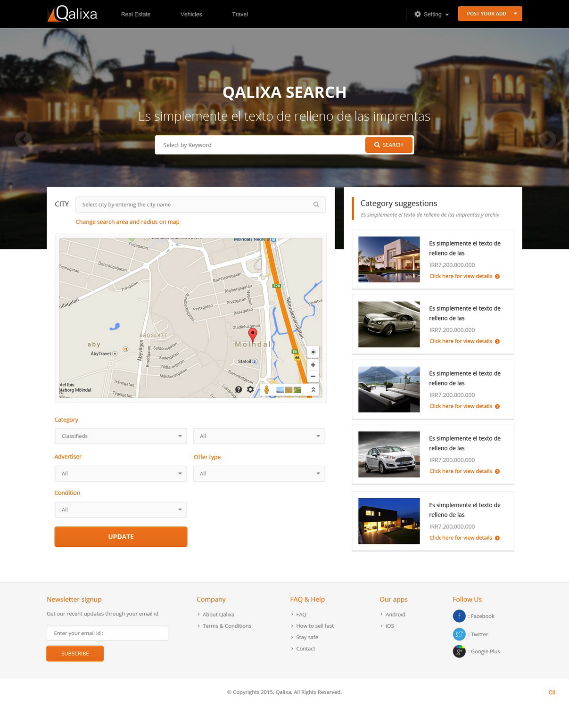The width and height of the screenshot is (569, 707).
Task: Open Advertiser dropdown
Action: pyautogui.click(x=121, y=473)
